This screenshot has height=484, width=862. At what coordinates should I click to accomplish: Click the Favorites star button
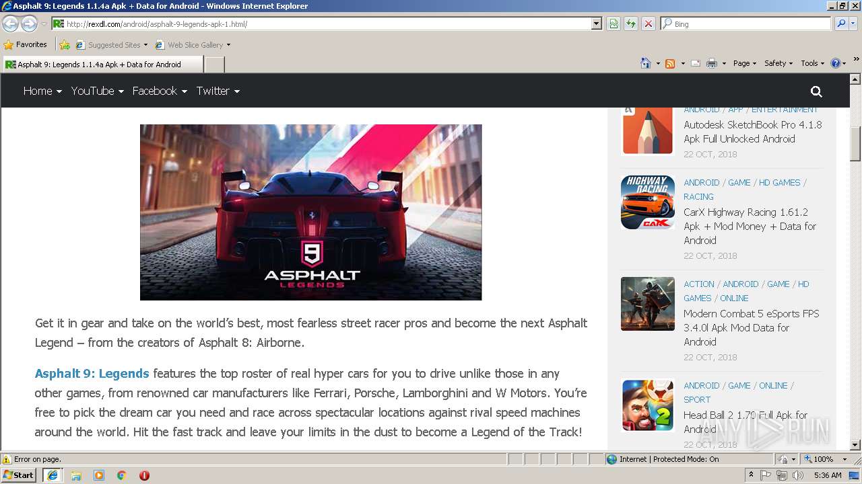pyautogui.click(x=26, y=44)
